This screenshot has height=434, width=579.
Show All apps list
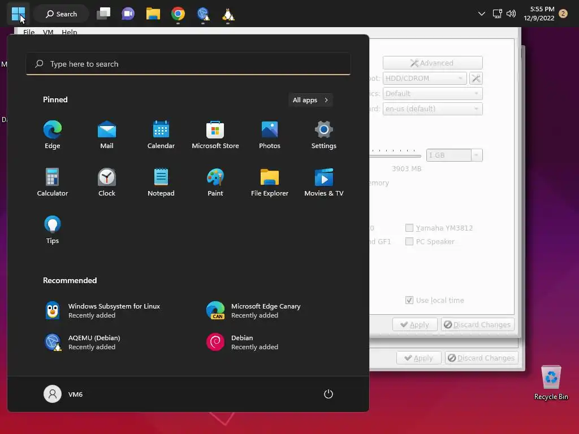pos(310,100)
